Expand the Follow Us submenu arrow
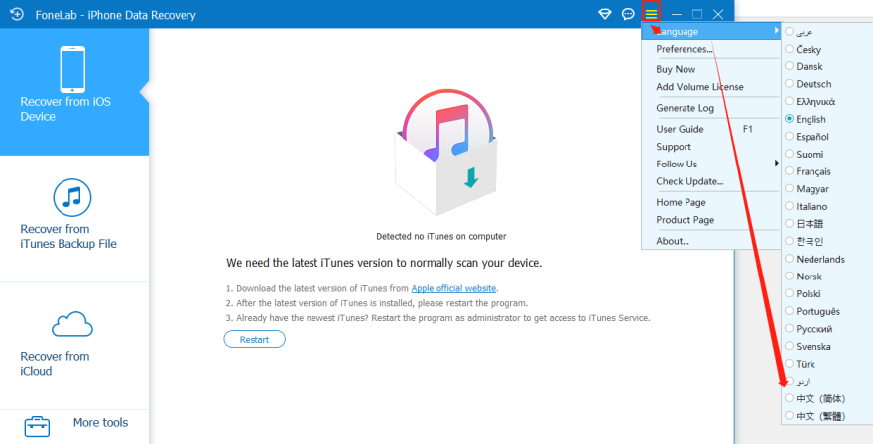 (776, 163)
